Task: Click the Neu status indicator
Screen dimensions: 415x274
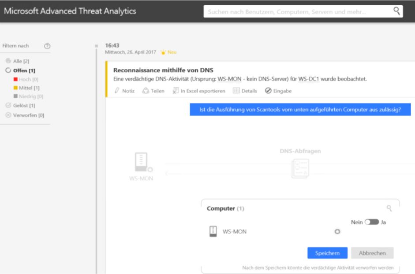Action: click(x=168, y=52)
